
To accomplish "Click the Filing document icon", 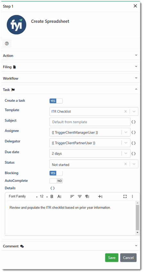I will tap(14, 67).
